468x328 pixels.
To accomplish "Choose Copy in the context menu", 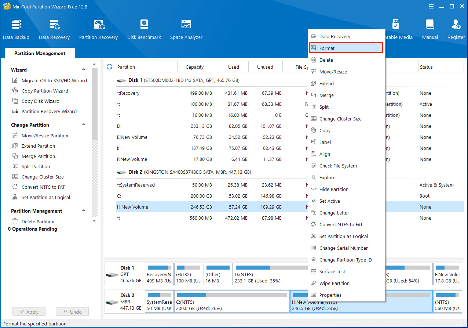I will pyautogui.click(x=346, y=130).
